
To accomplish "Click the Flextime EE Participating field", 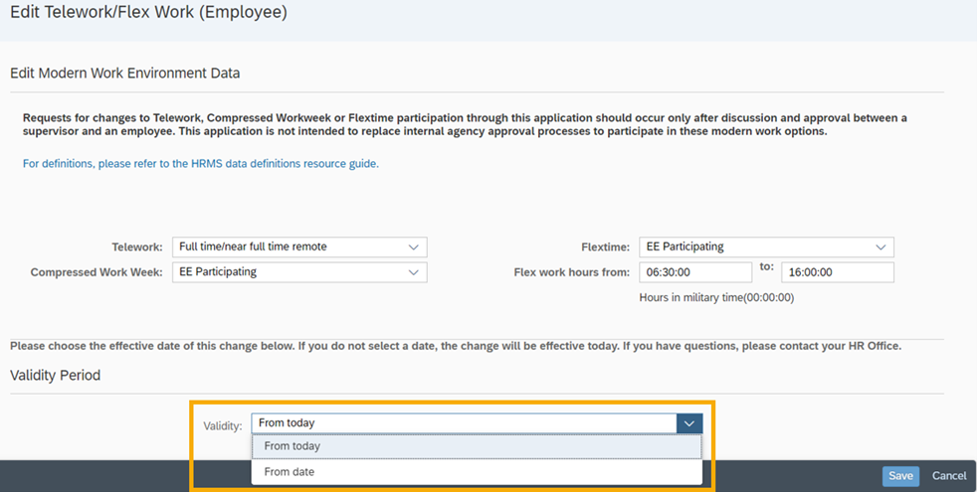I will pyautogui.click(x=754, y=246).
